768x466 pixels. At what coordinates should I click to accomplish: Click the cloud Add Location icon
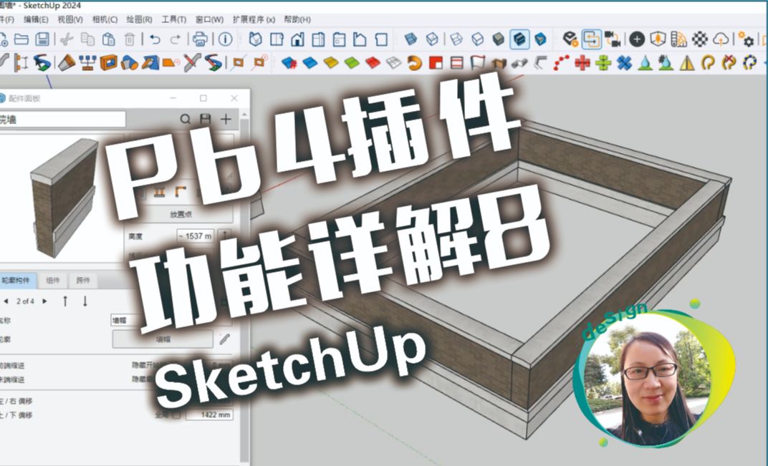click(720, 40)
